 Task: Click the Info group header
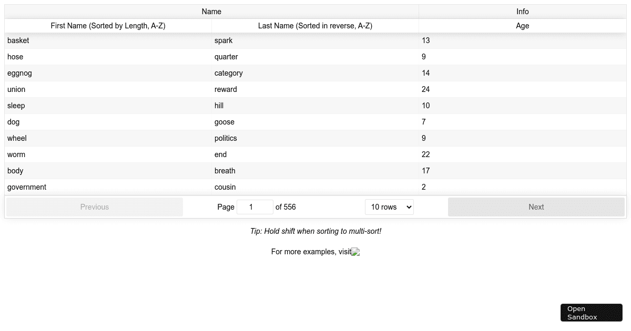point(522,11)
